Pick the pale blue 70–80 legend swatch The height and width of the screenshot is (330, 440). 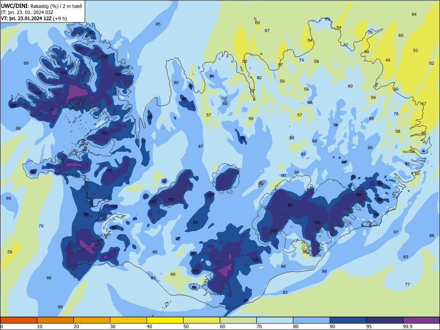pyautogui.click(x=275, y=320)
